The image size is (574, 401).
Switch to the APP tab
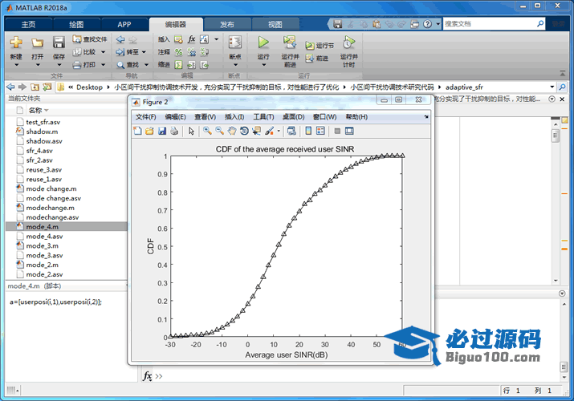(124, 25)
